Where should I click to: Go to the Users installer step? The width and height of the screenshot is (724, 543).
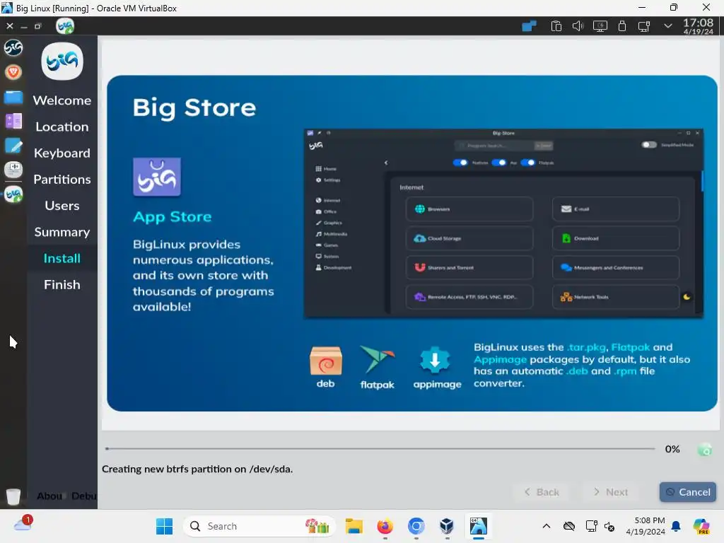click(62, 206)
